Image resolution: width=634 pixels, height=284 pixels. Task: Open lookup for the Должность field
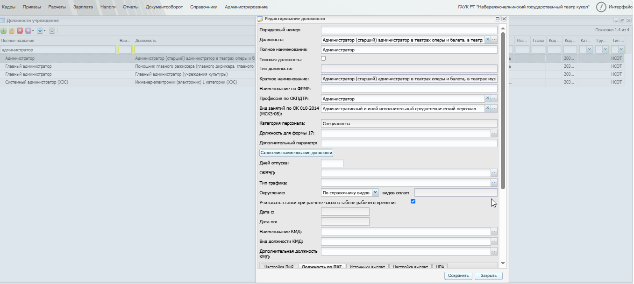(494, 40)
